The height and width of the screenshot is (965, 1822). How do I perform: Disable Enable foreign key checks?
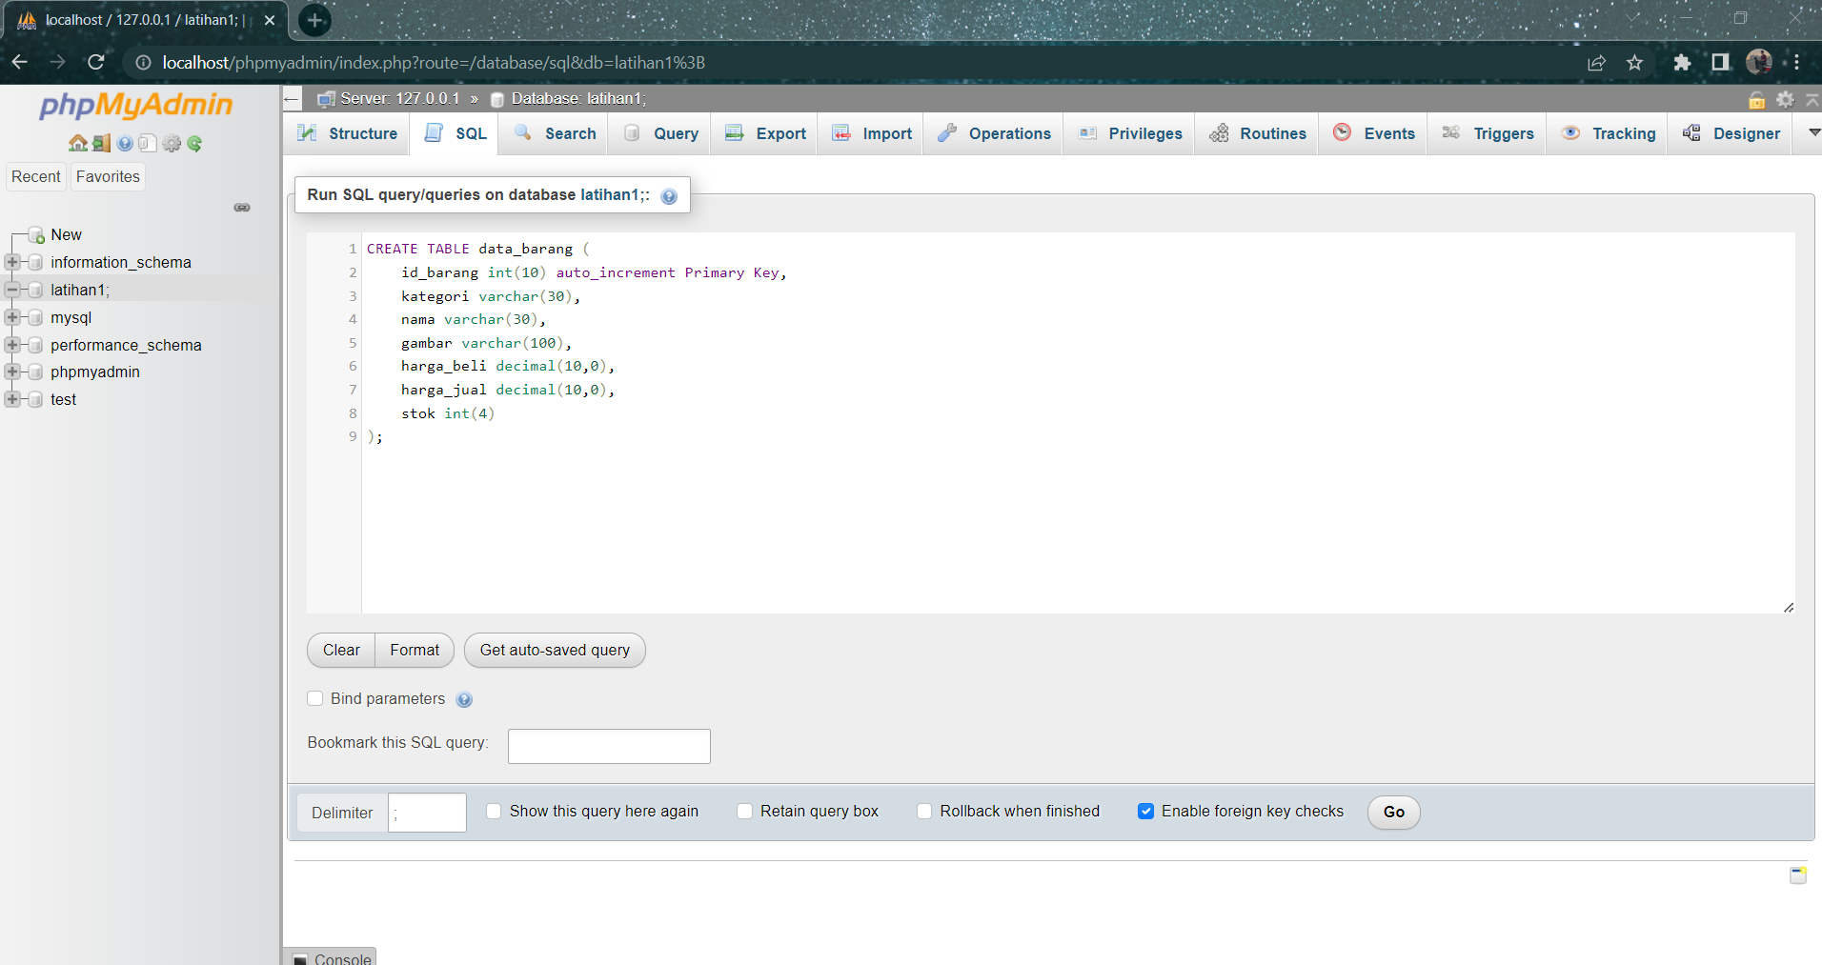coord(1146,811)
